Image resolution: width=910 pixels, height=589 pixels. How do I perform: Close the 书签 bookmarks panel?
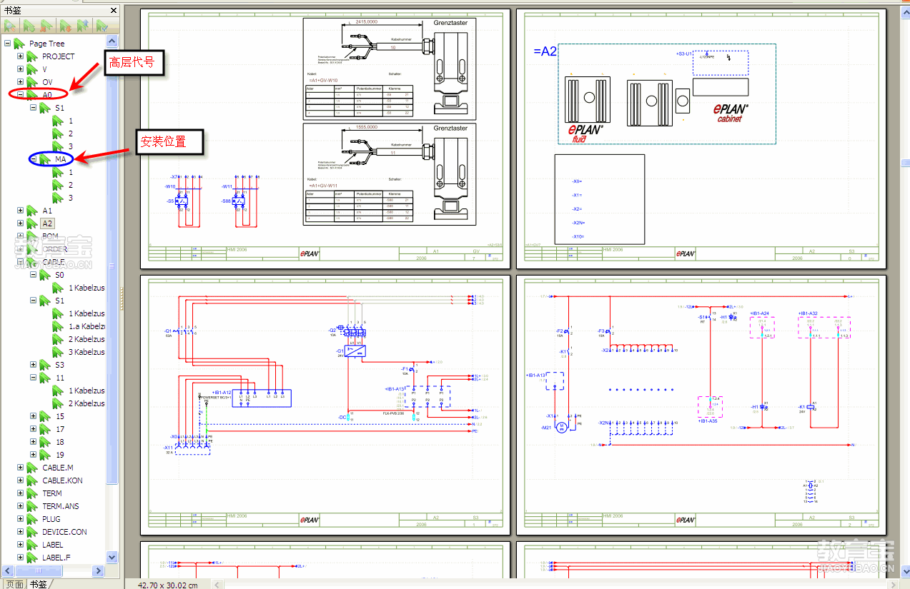tap(114, 11)
